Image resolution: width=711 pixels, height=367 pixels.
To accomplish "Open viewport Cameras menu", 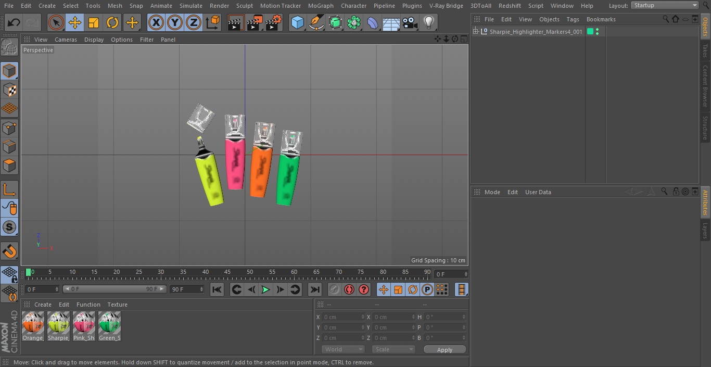I will tap(66, 40).
